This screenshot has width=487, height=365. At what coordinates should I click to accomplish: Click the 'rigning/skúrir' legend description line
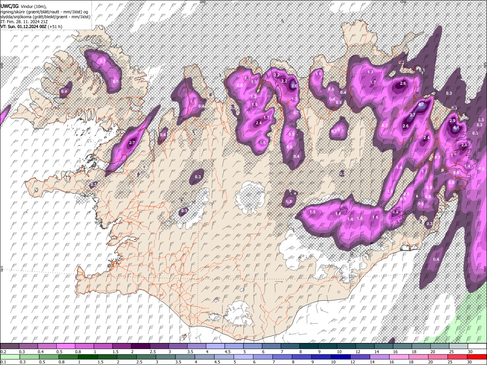pos(45,11)
